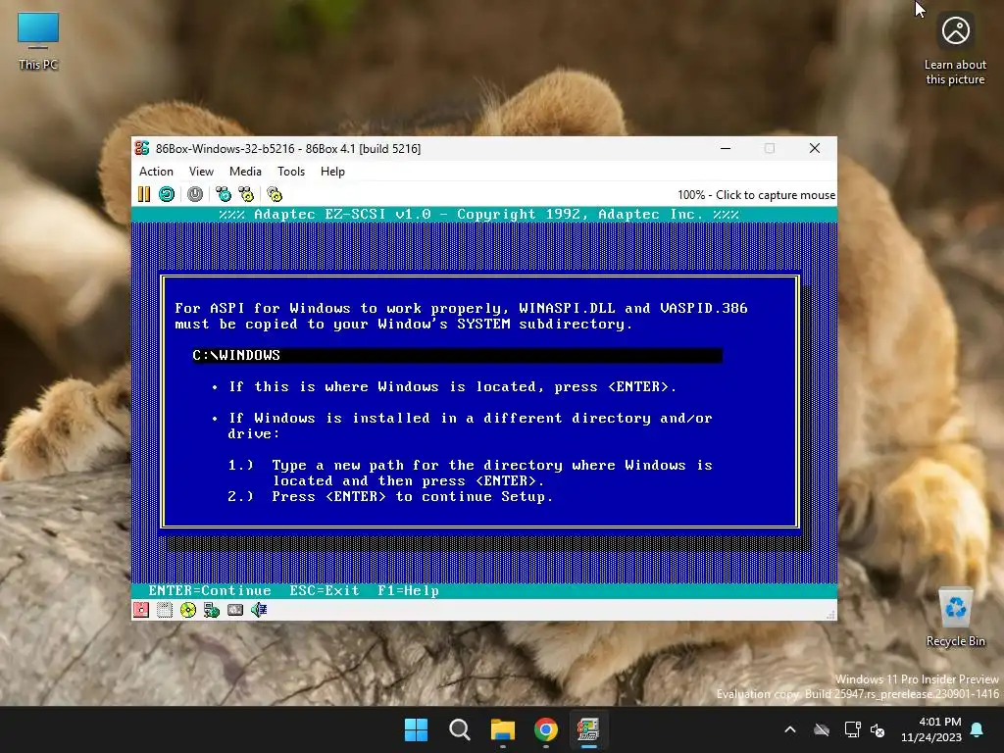
Task: Open Google Chrome from taskbar
Action: tap(546, 729)
